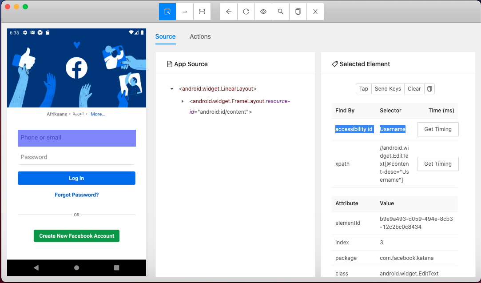Click the Tap button
The height and width of the screenshot is (283, 481).
pos(363,89)
